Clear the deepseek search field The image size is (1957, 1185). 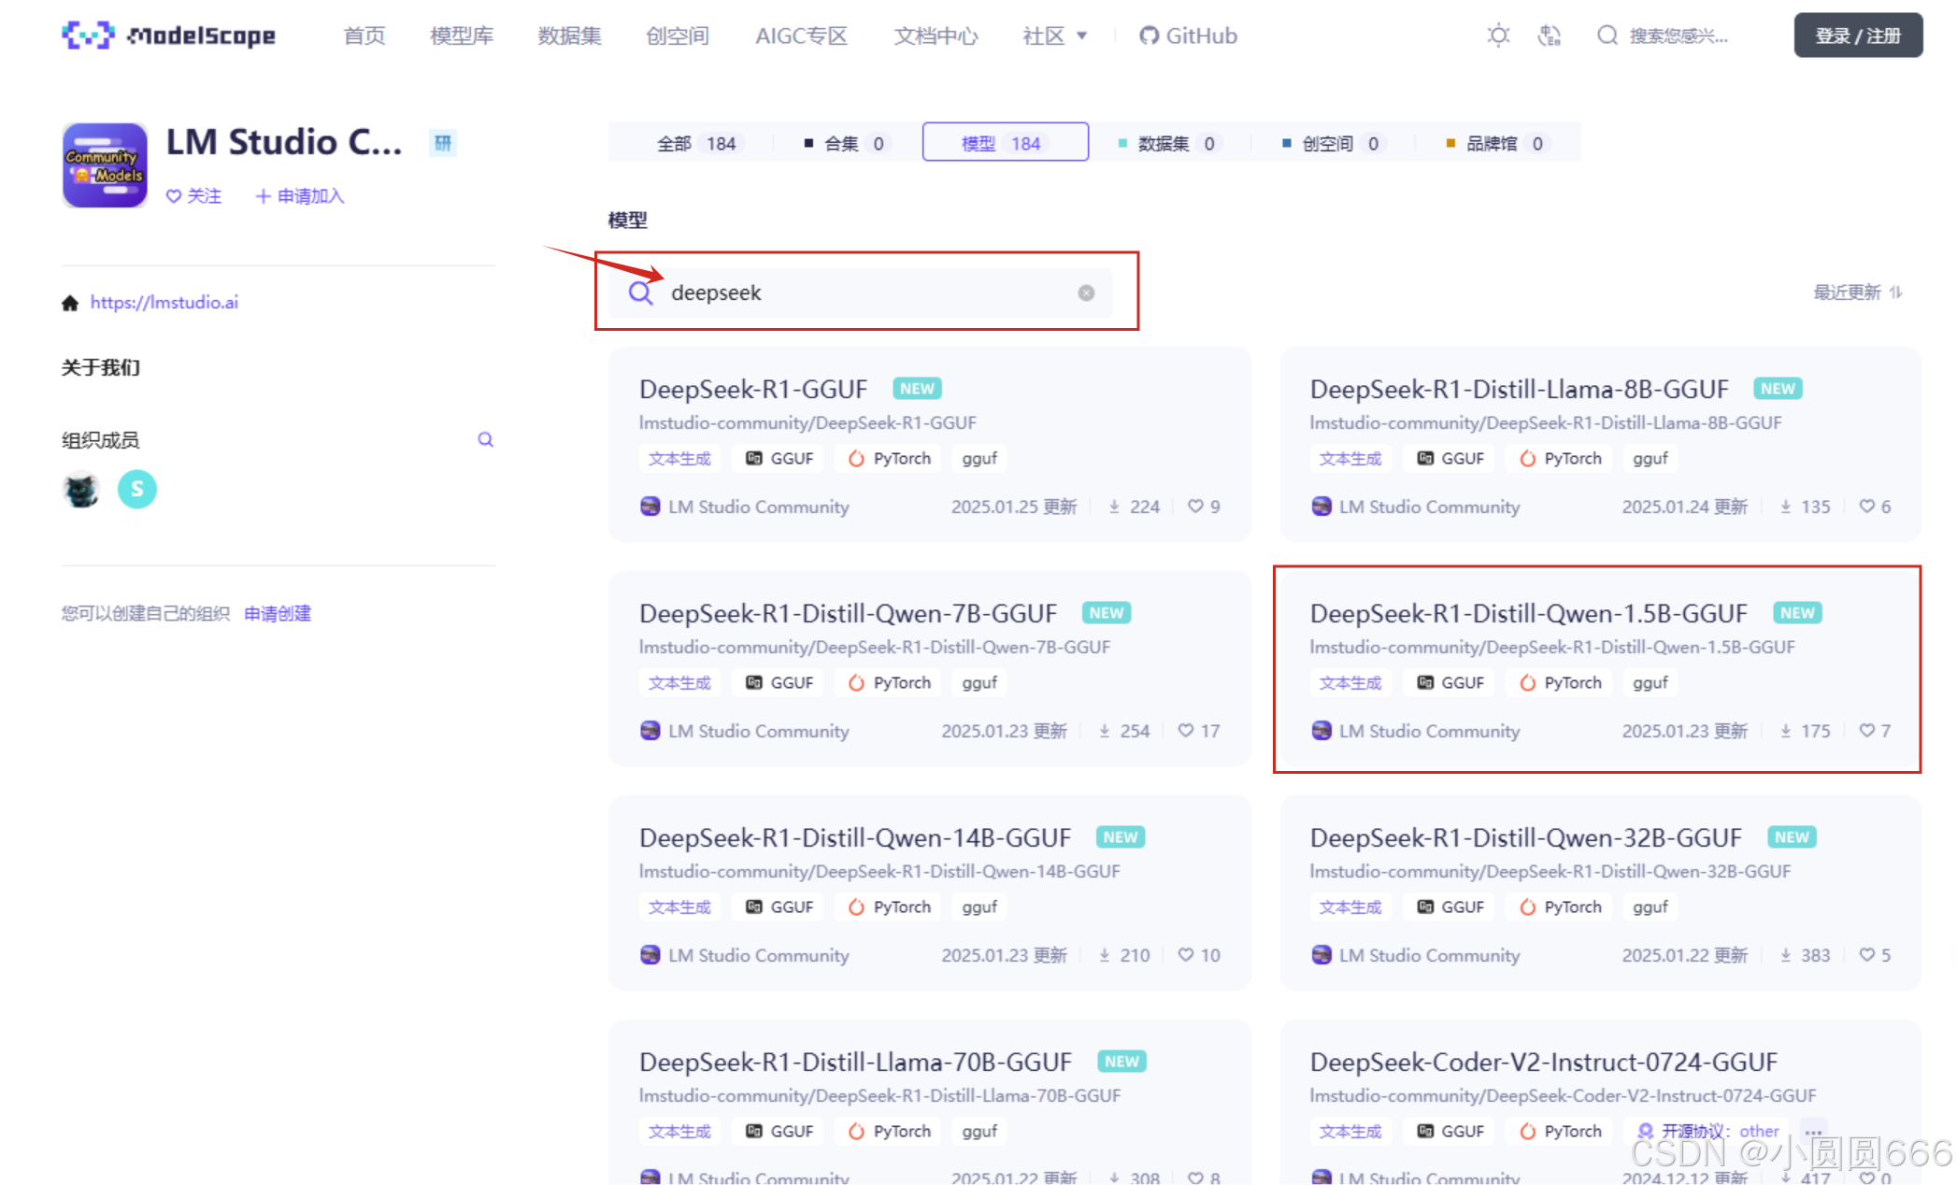pyautogui.click(x=1086, y=293)
